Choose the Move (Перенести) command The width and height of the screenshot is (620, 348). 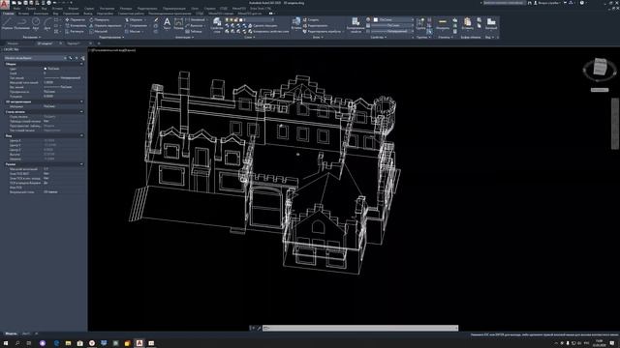point(75,19)
